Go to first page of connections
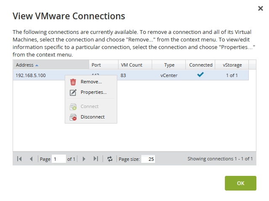 tap(19, 159)
